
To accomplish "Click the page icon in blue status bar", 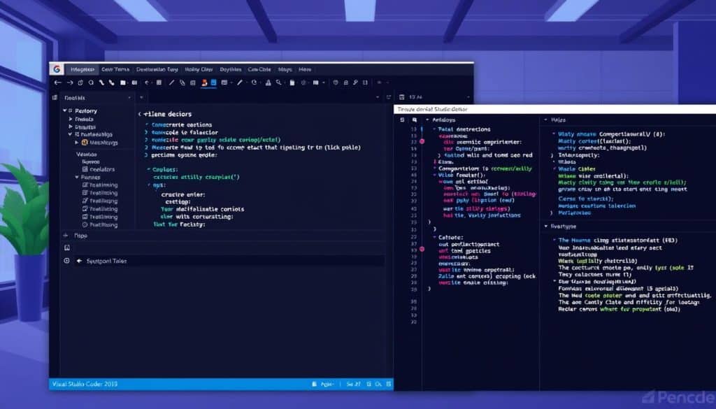I will click(314, 385).
